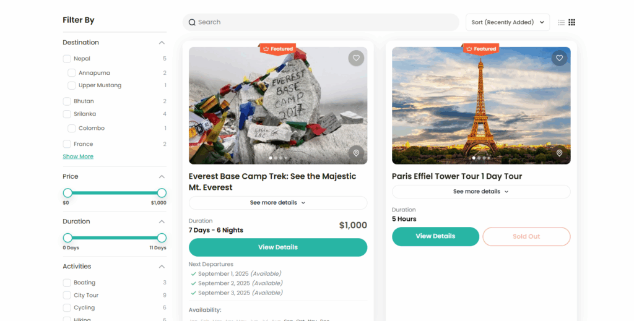Expand See more details for Everest trek
The height and width of the screenshot is (321, 634).
(277, 203)
